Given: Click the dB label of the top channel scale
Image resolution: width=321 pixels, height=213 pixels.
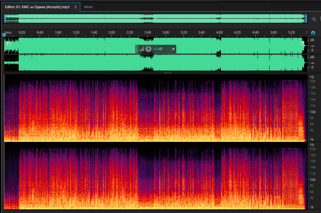Looking at the screenshot, I should [312, 40].
